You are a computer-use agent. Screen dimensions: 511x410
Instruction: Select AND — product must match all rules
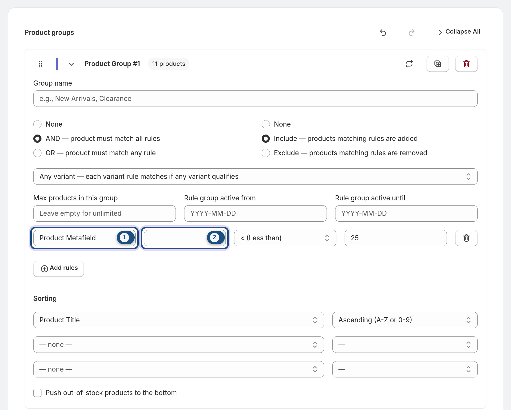[x=37, y=139]
